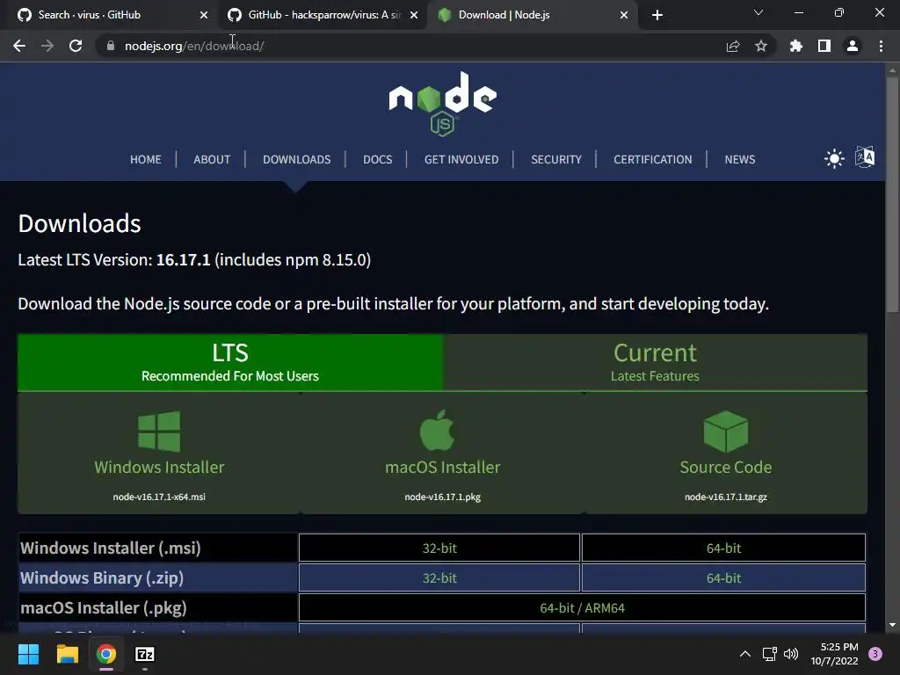Screen dimensions: 900x675
Task: Click 64-bit for Windows Binary (.zip)
Action: click(724, 578)
